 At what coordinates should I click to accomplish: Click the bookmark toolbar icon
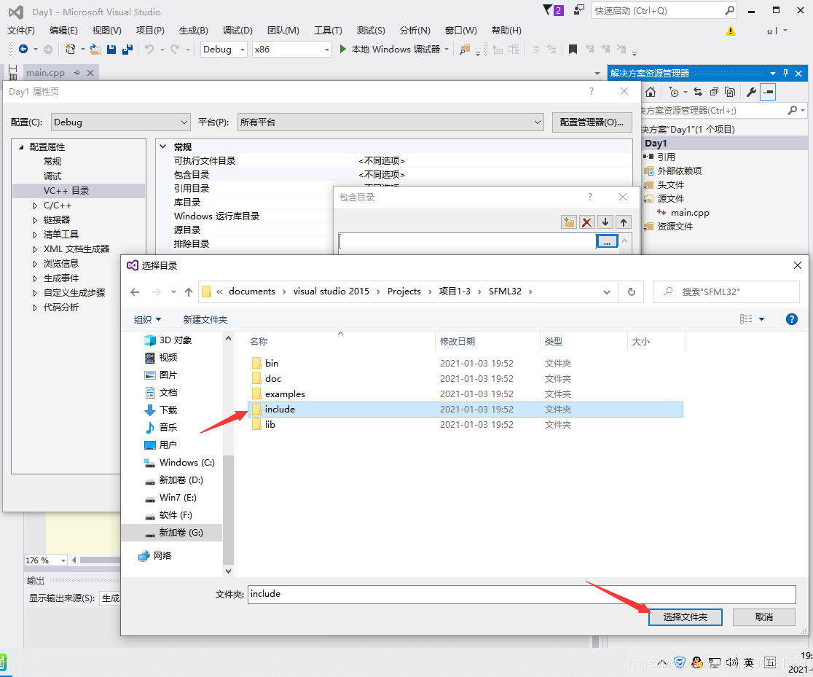573,50
